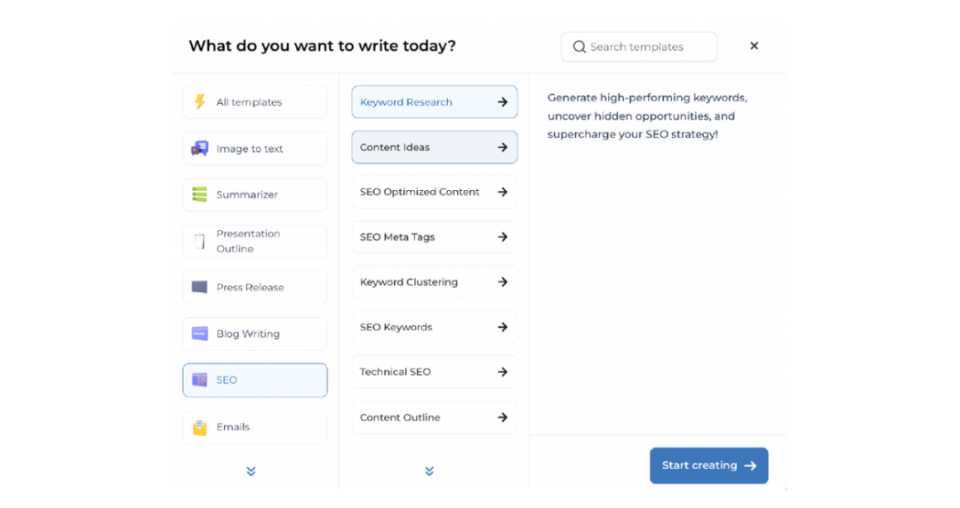Viewport: 960px width, 508px height.
Task: Click the lightning bolt All templates icon
Action: (x=200, y=102)
